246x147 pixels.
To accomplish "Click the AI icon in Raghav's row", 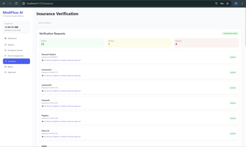I will [x=42, y=122].
